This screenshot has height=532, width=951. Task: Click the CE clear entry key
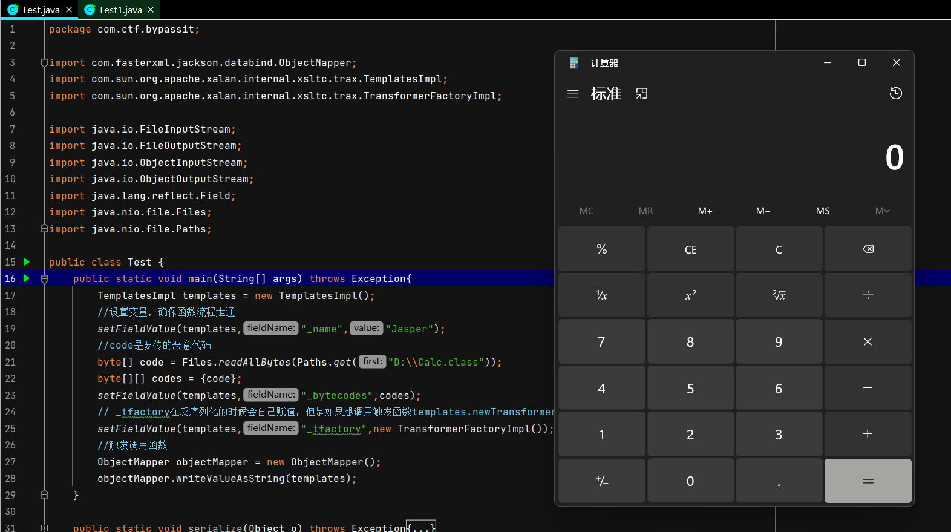pyautogui.click(x=690, y=249)
